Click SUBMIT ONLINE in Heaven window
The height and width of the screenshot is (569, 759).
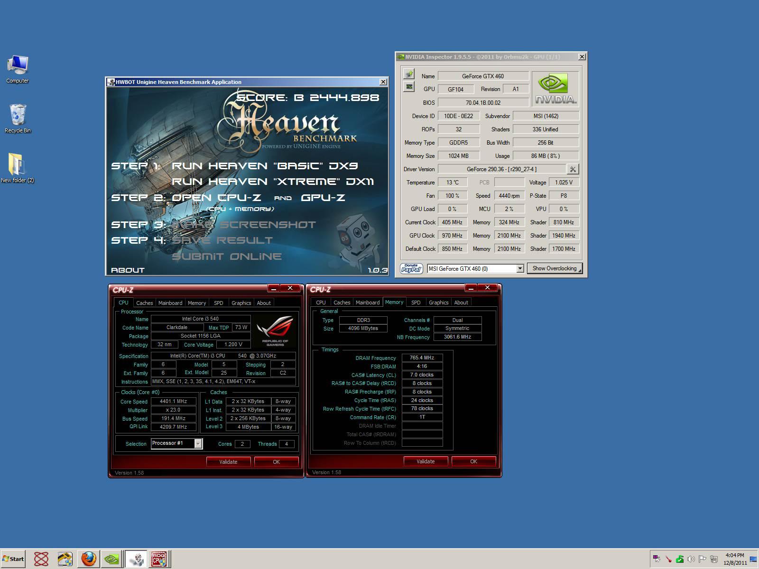pyautogui.click(x=227, y=257)
